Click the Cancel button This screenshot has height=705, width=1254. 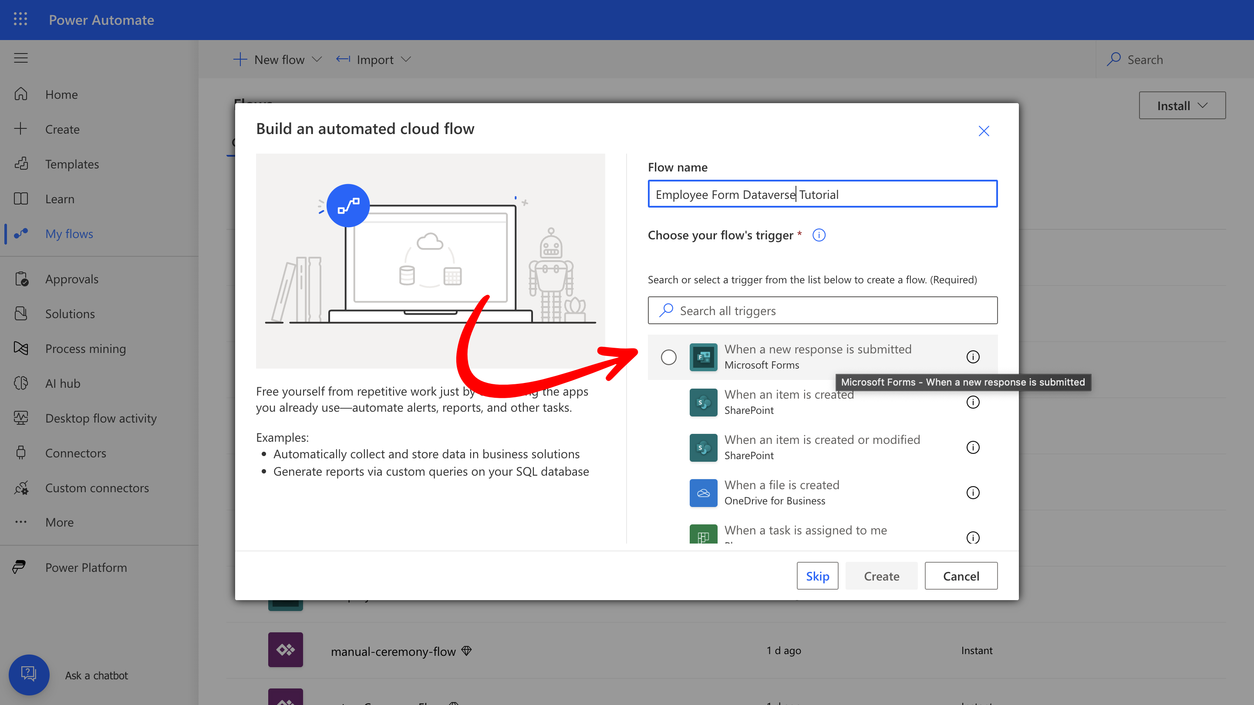tap(961, 576)
